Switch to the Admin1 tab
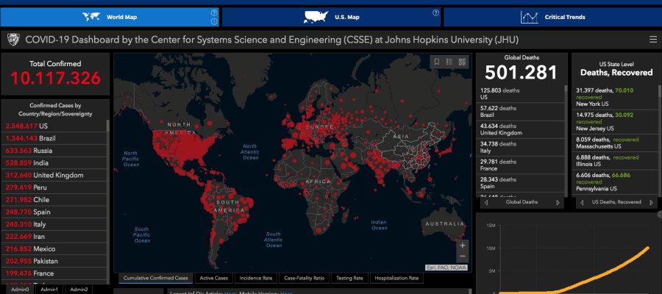This screenshot has width=662, height=294. pos(49,290)
